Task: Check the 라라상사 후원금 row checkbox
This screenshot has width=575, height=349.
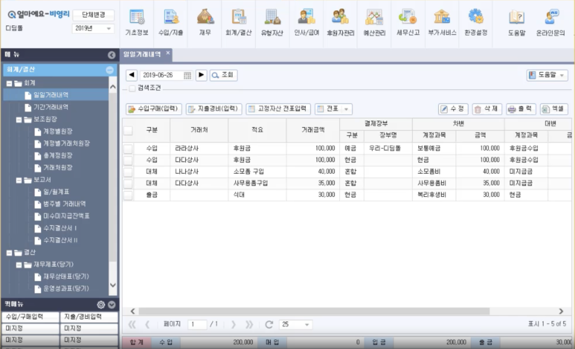Action: [x=128, y=149]
